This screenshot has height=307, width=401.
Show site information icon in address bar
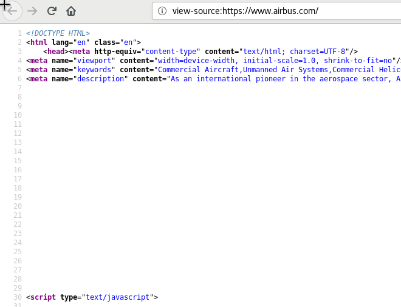tap(162, 11)
